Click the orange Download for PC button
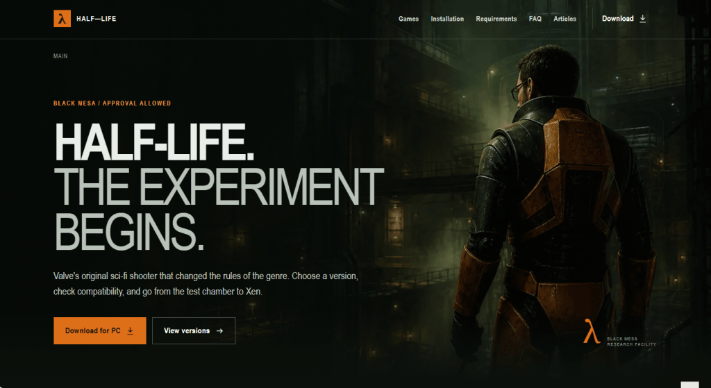711x388 pixels. 100,330
